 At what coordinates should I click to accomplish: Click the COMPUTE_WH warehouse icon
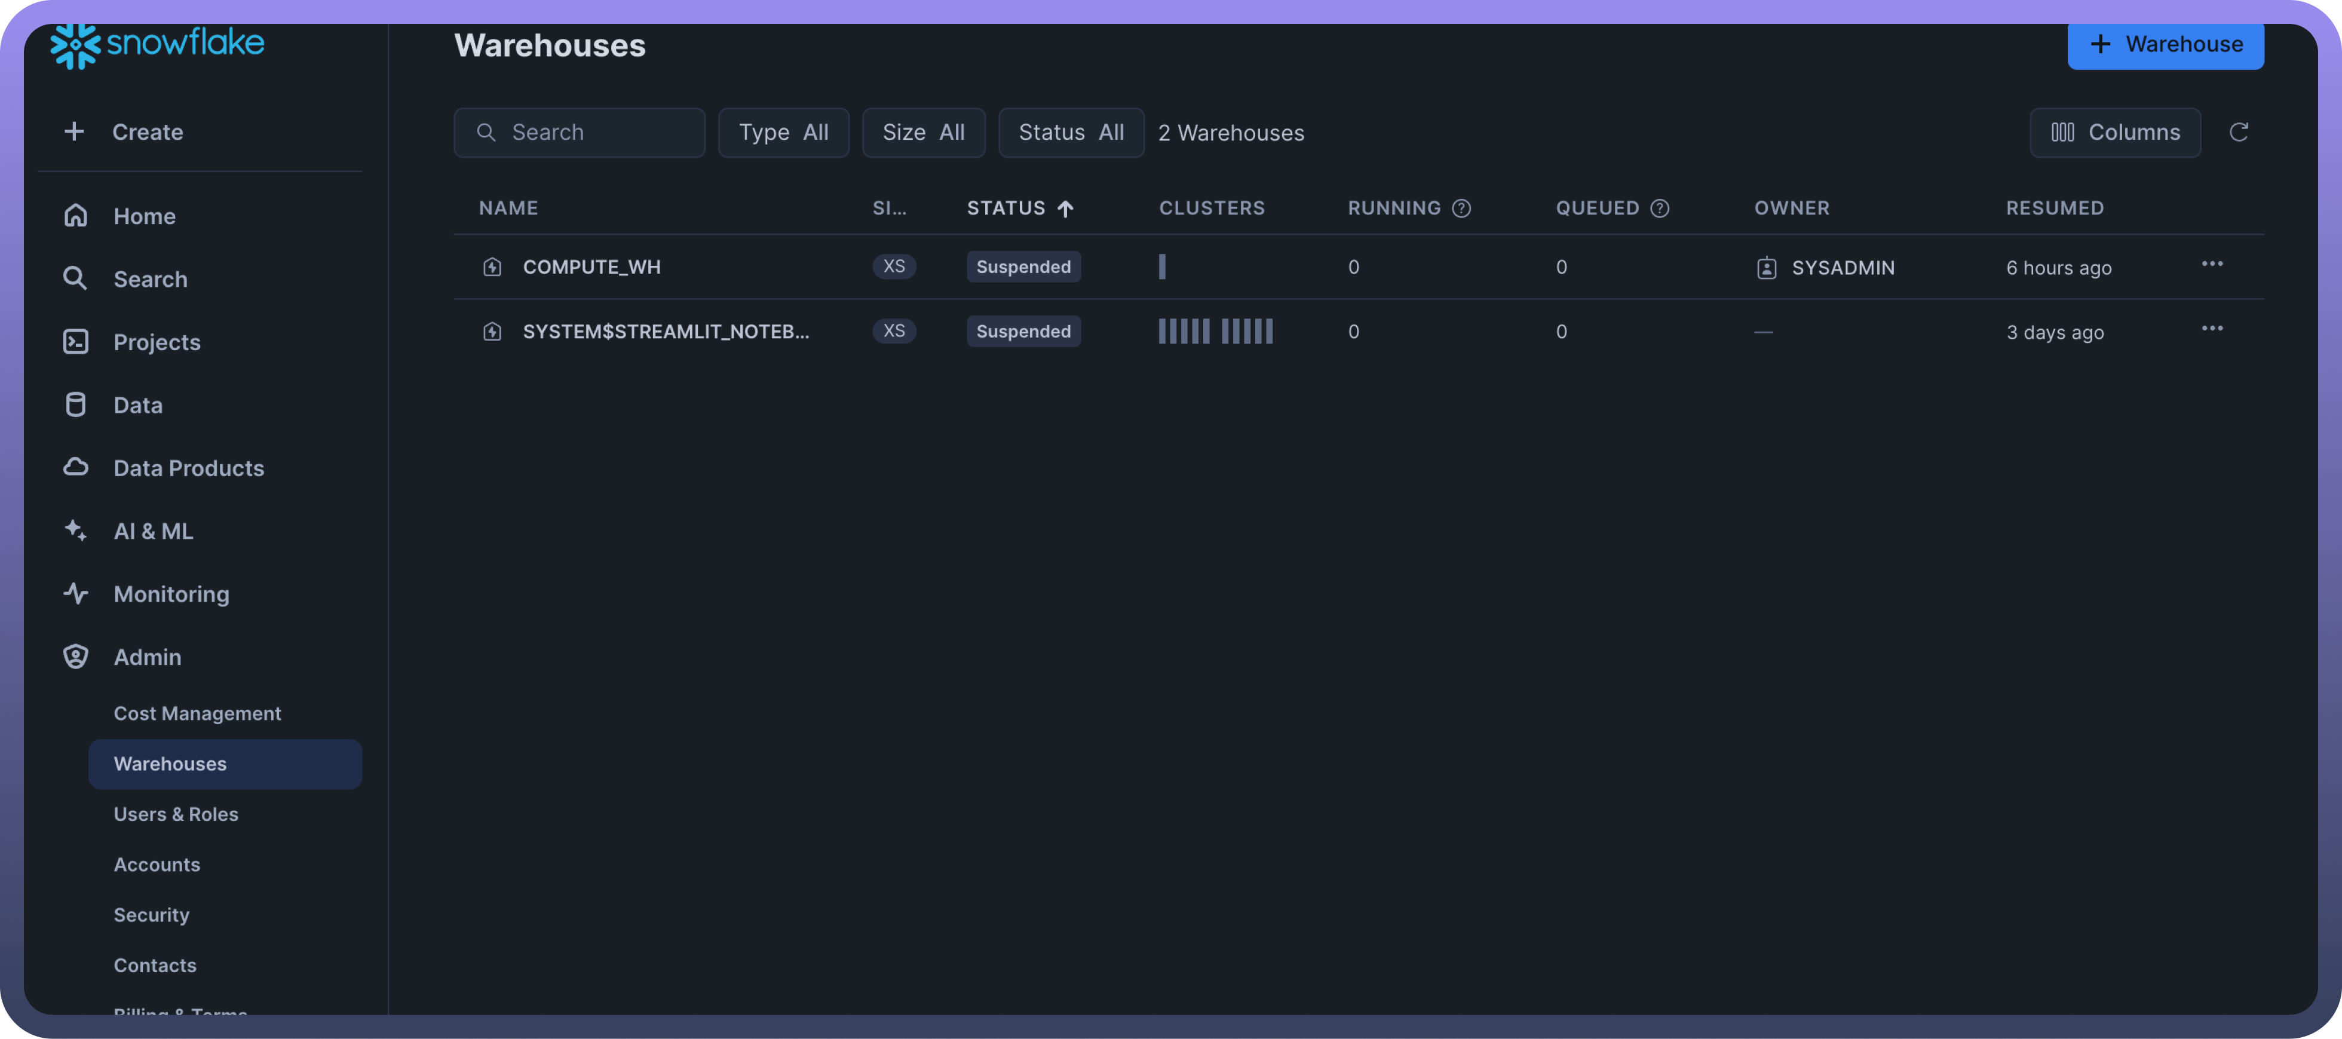coord(492,267)
